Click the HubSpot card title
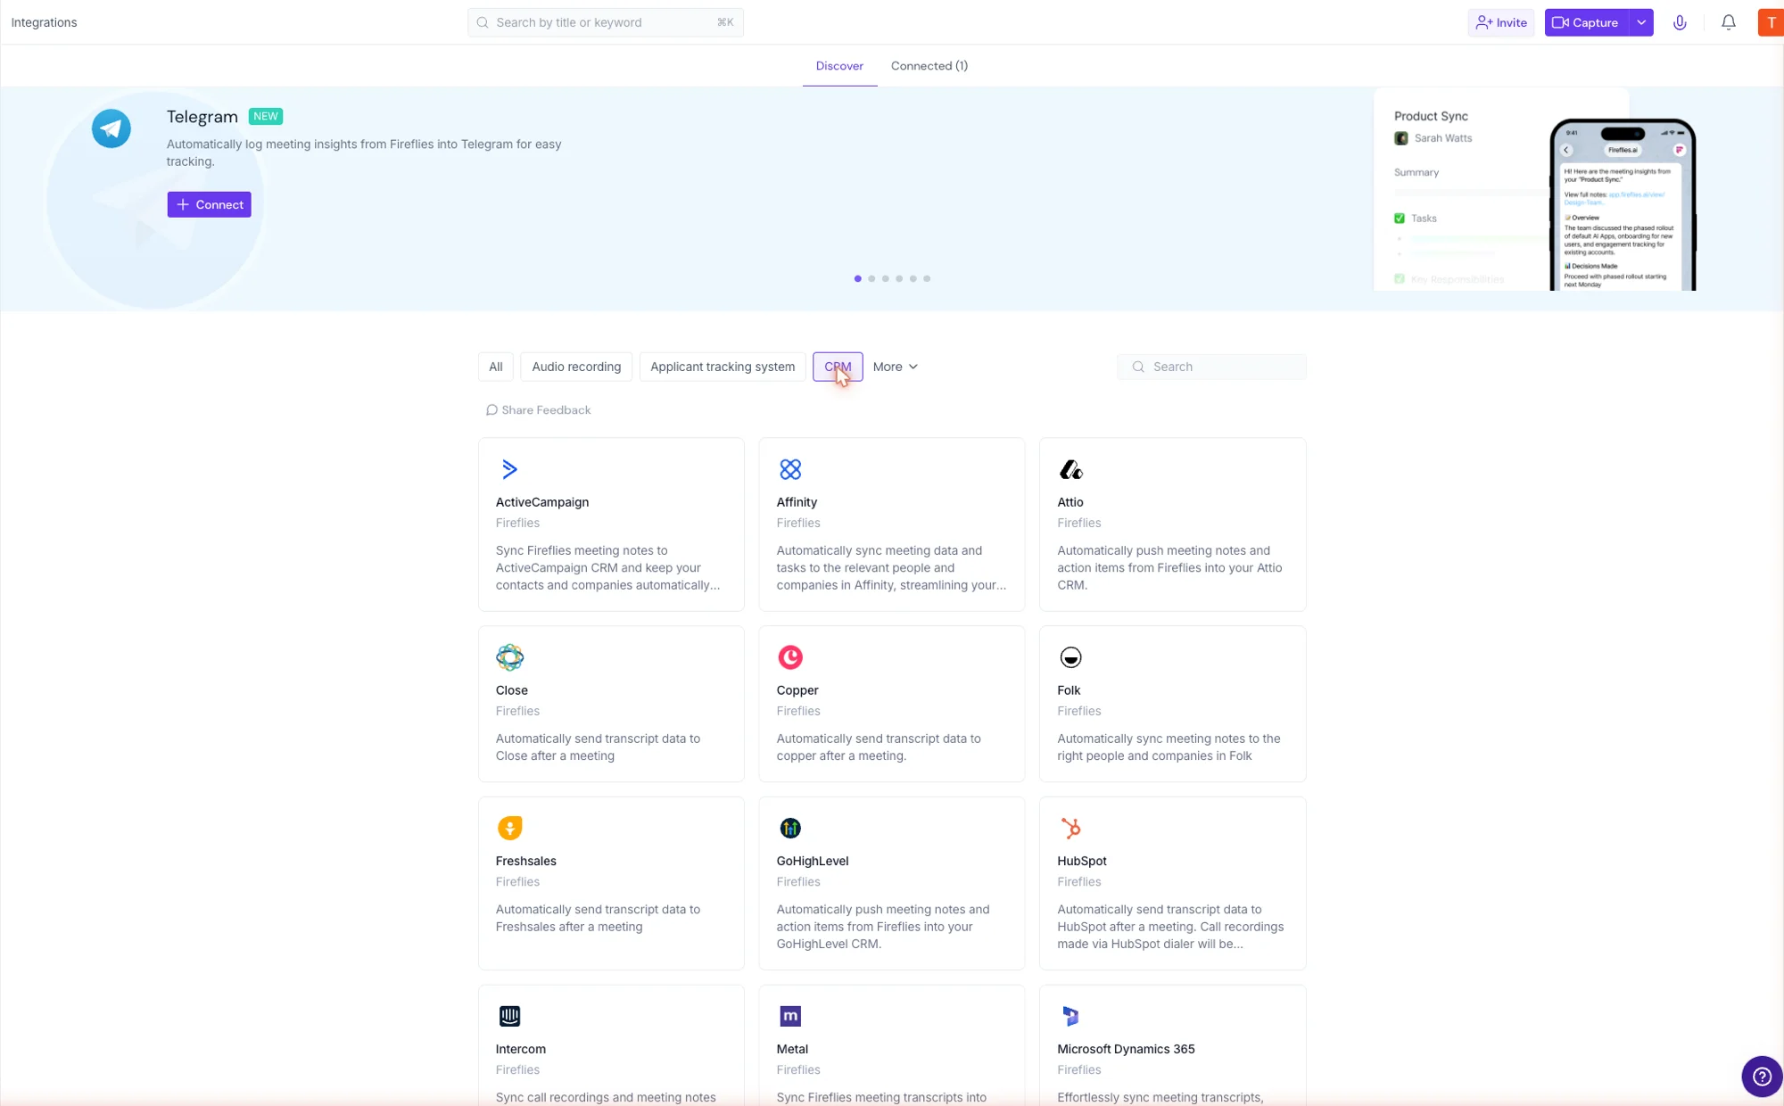The height and width of the screenshot is (1106, 1784). [1082, 861]
